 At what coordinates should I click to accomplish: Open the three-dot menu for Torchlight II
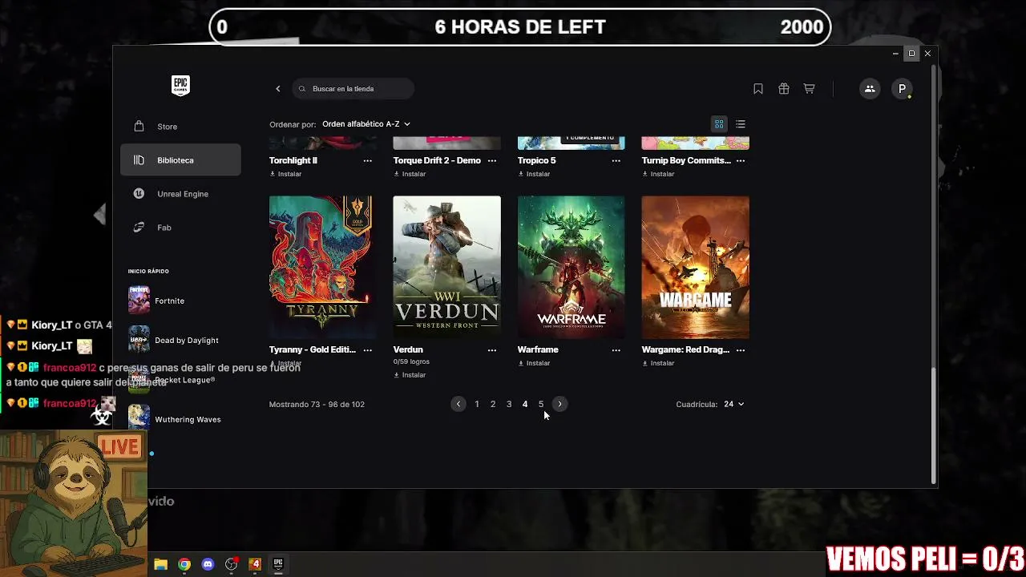coord(368,161)
